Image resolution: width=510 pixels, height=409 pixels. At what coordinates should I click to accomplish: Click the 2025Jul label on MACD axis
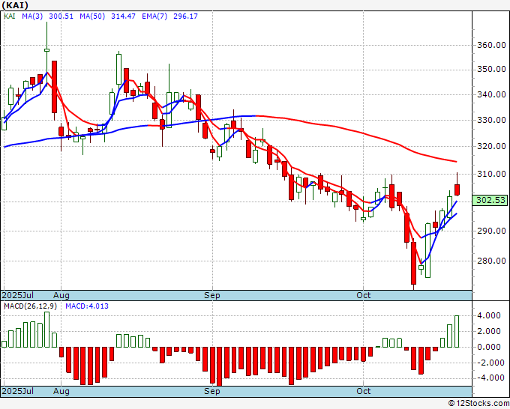pos(17,391)
